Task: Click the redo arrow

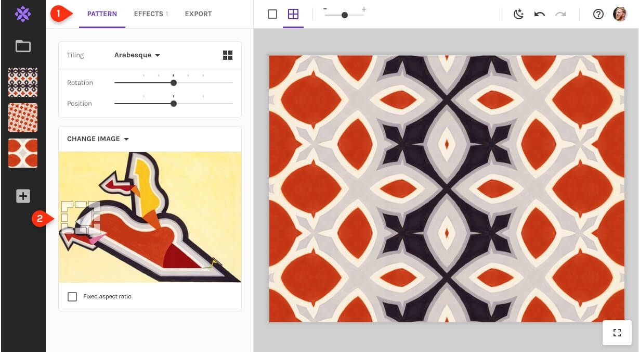Action: coord(560,14)
